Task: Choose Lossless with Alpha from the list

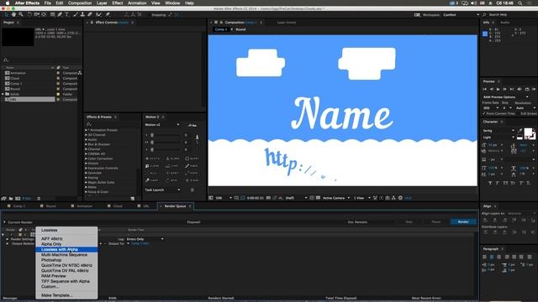Action: (x=66, y=249)
